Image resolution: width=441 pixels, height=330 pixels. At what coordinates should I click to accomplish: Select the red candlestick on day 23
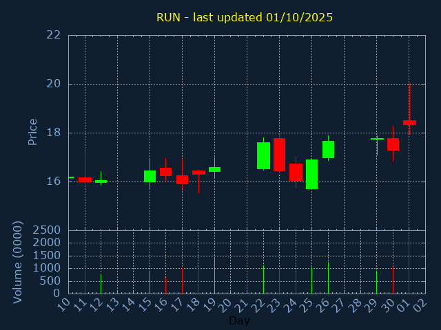(279, 155)
